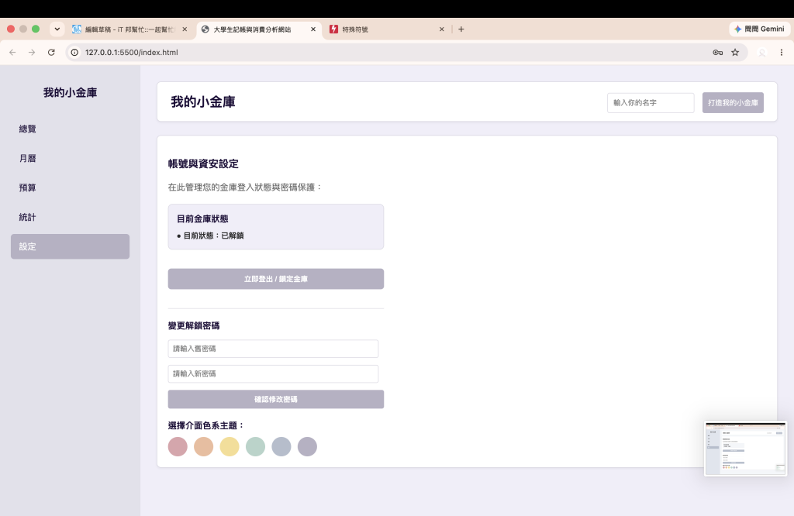794x516 pixels.
Task: Open Chrome three-dot menu
Action: point(782,52)
